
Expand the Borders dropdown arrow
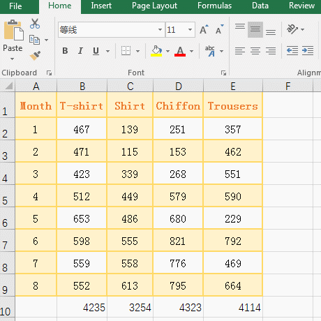[137, 51]
